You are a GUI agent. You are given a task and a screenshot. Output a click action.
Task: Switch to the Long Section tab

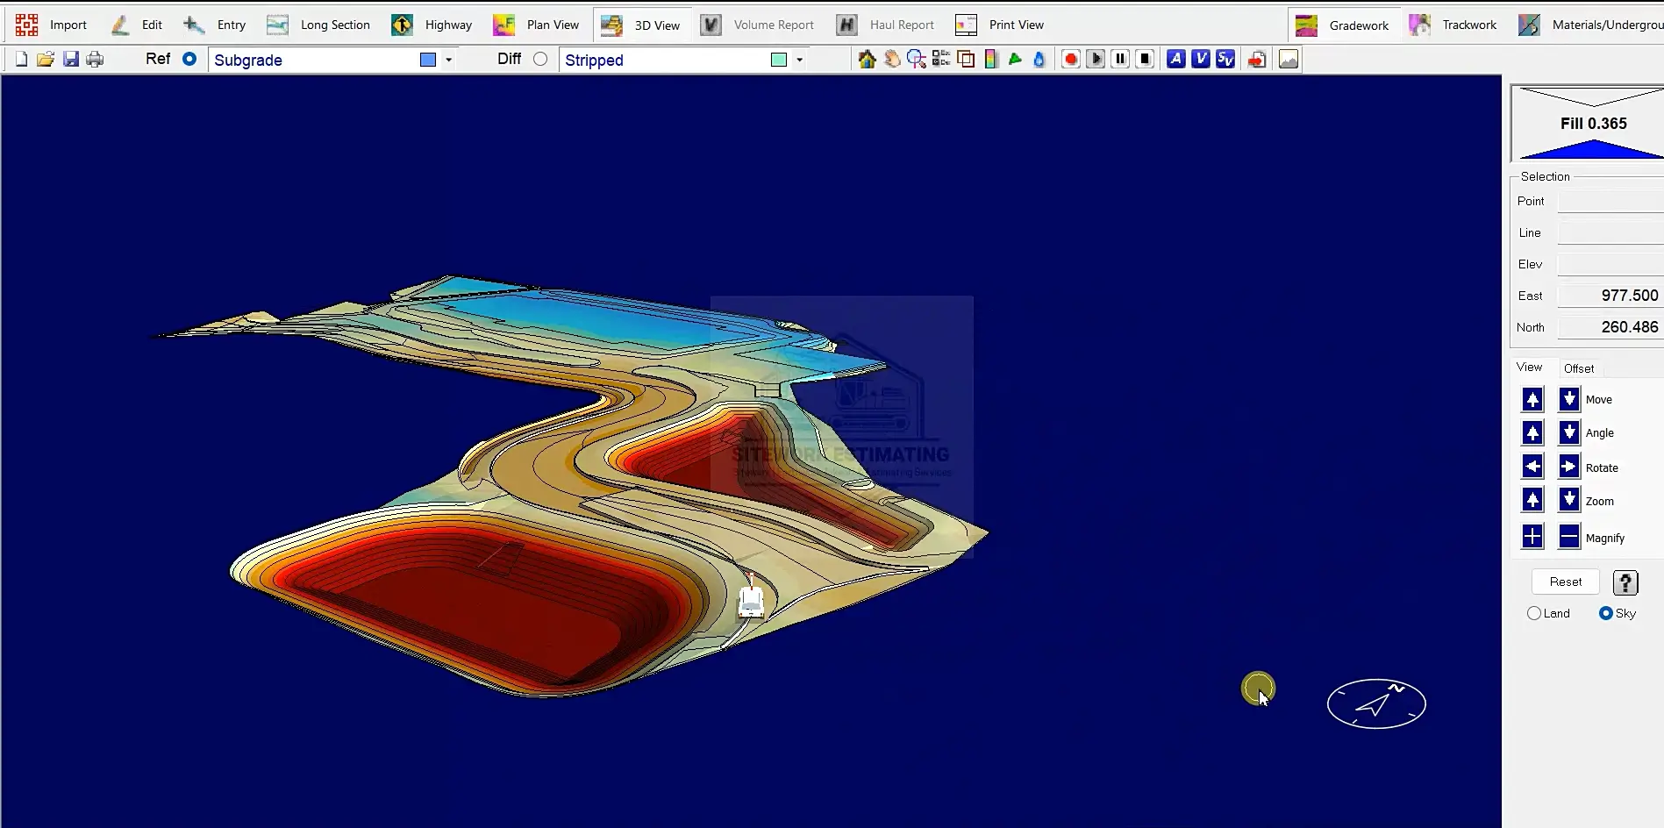pyautogui.click(x=319, y=25)
